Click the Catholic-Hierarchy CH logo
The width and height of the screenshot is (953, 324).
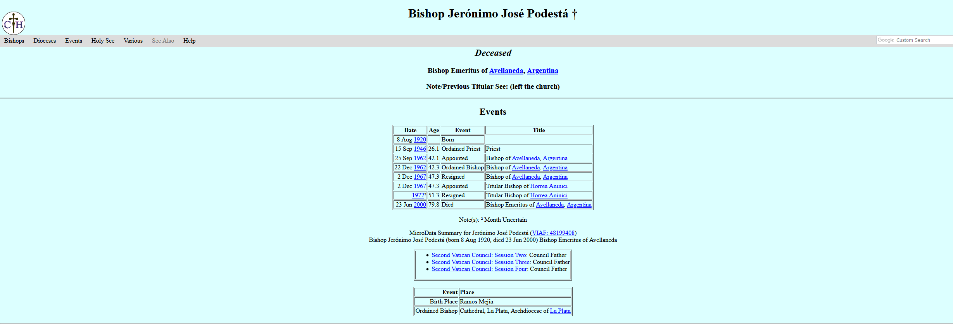14,23
